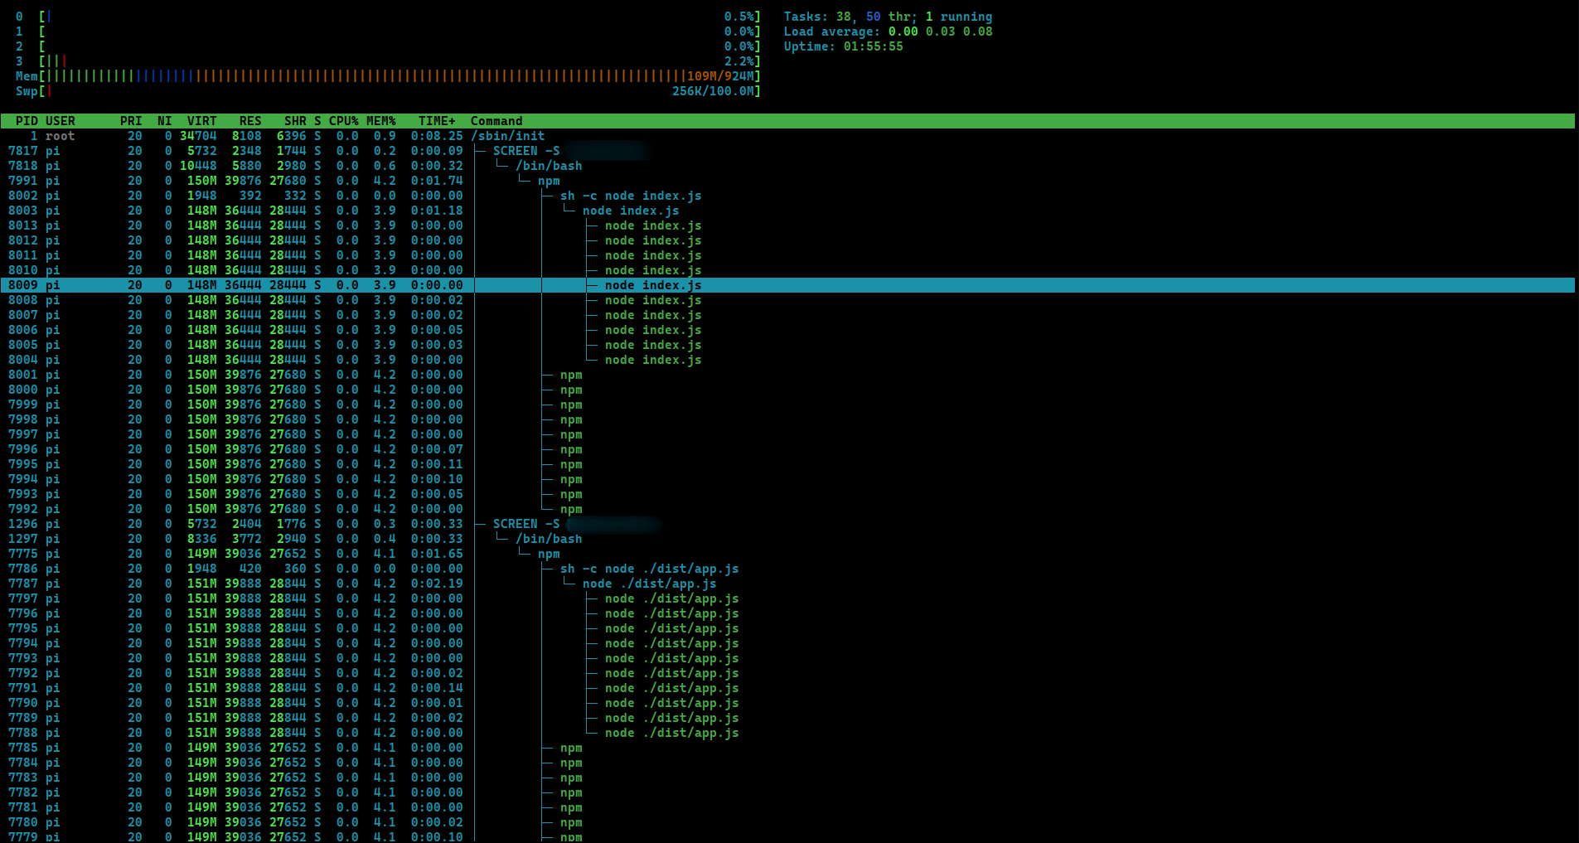This screenshot has width=1579, height=843.
Task: Select node ./dist/app.js thread with PID 7791
Action: coord(787,688)
